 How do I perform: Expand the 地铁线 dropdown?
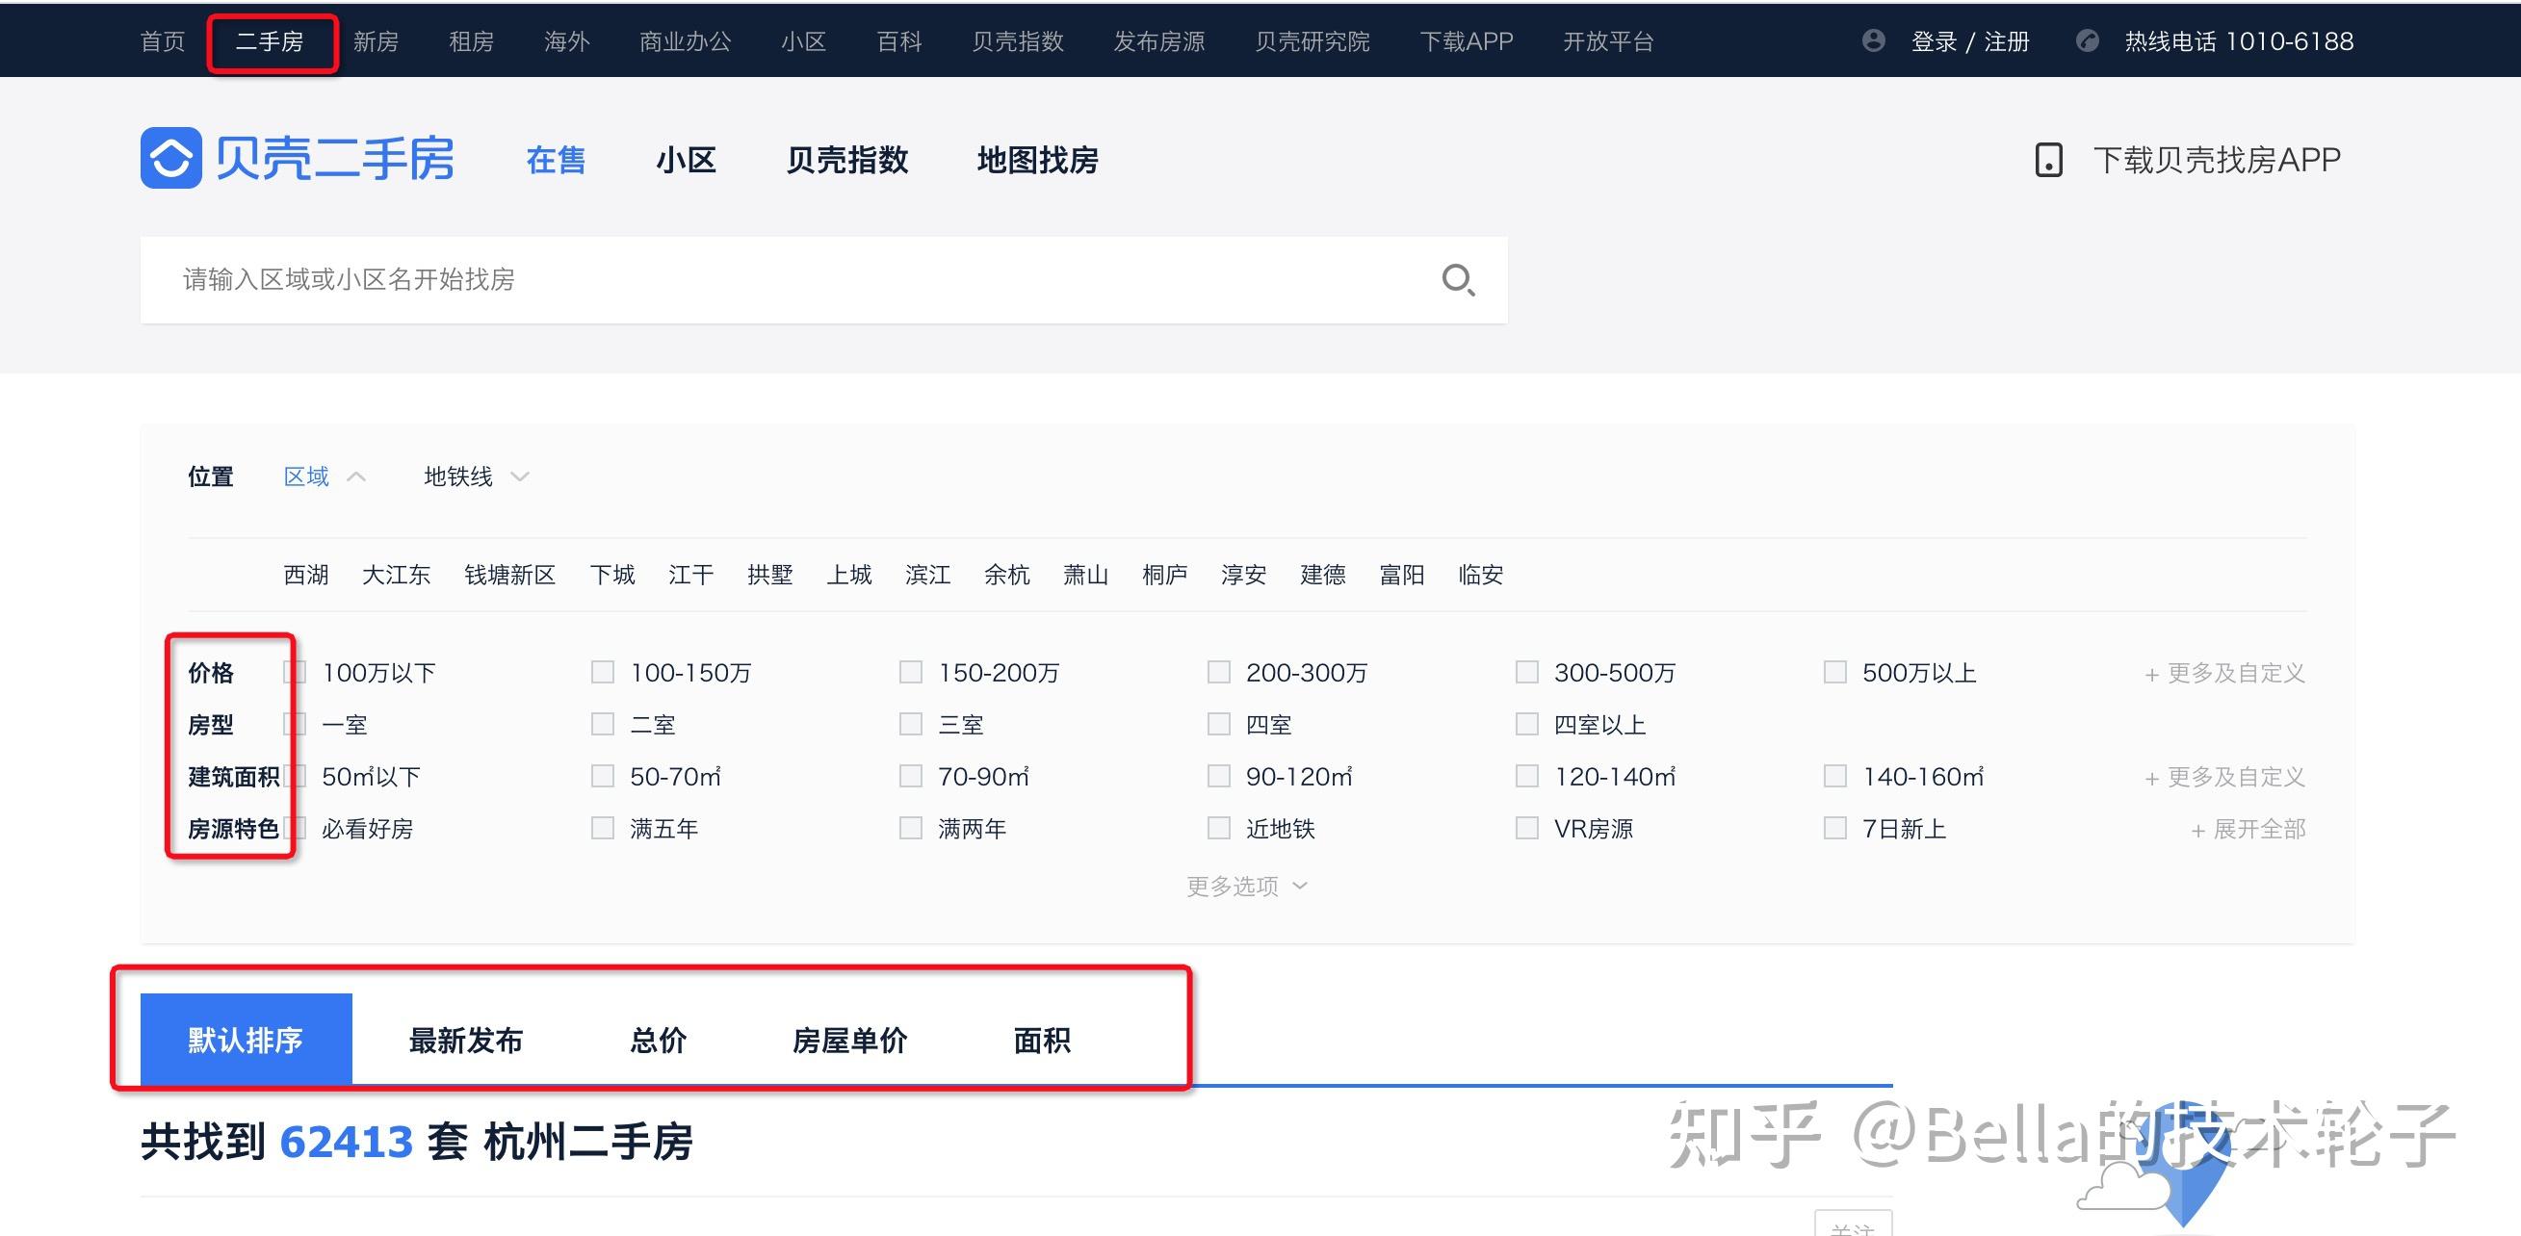click(x=477, y=476)
